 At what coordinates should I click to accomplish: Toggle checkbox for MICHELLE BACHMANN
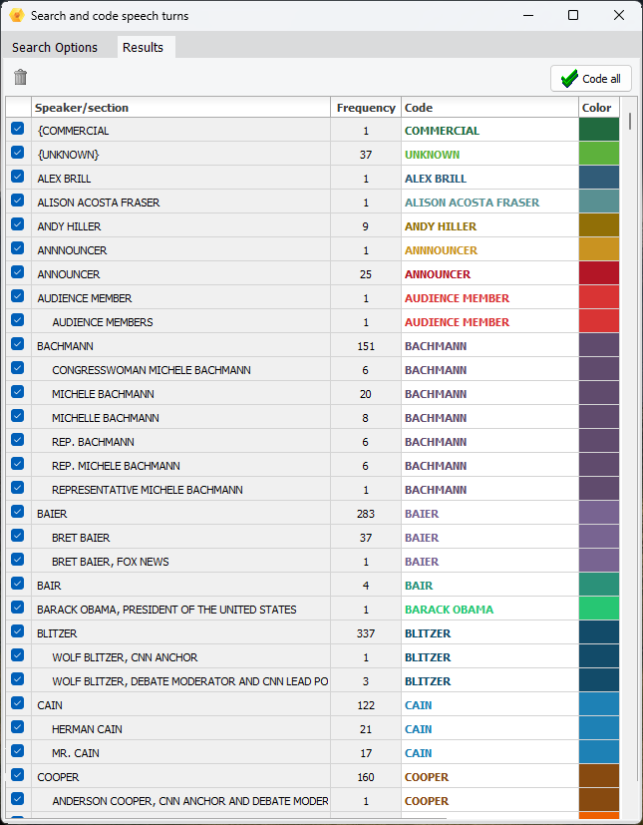pyautogui.click(x=17, y=416)
